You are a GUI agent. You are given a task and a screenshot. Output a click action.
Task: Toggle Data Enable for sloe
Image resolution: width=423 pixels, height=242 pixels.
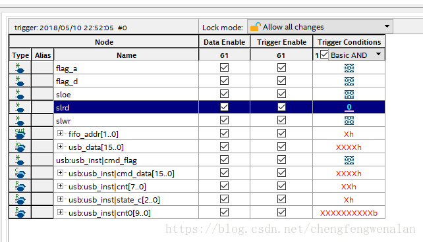point(224,94)
